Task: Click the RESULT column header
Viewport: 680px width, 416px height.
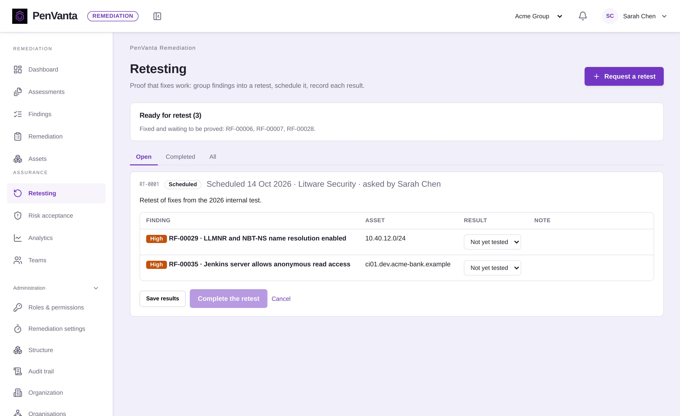Action: click(x=475, y=220)
